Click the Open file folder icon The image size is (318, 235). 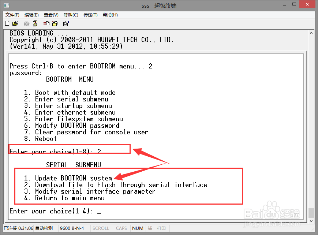pyautogui.click(x=15, y=23)
